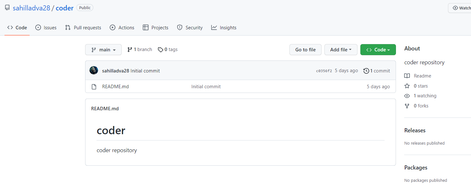This screenshot has width=471, height=195.
Task: Open the Packages heading link
Action: coord(416,168)
